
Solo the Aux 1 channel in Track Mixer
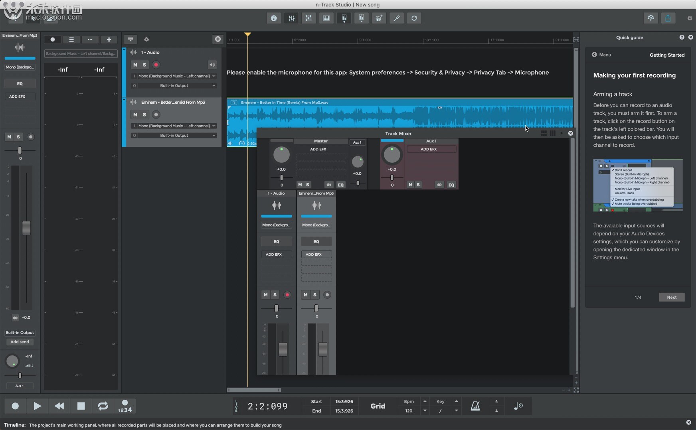click(x=418, y=185)
